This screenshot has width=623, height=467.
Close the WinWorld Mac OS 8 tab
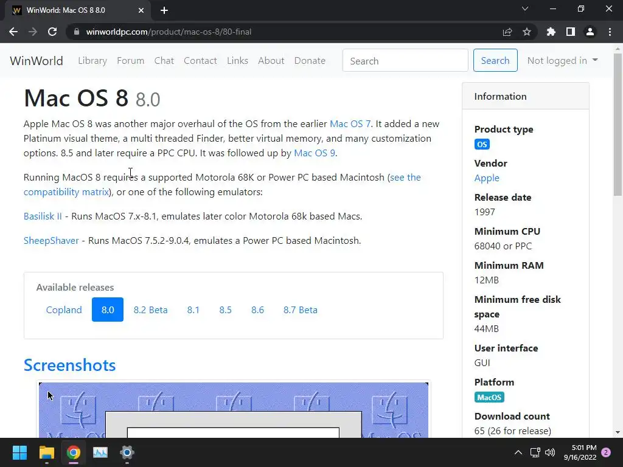pyautogui.click(x=141, y=10)
